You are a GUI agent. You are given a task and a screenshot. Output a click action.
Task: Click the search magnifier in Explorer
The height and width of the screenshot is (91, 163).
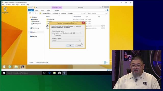point(106,13)
